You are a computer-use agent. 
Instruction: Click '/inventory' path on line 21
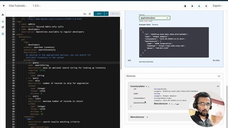[25, 37]
